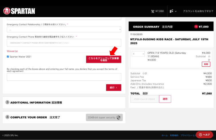Click the Spartan helmet logo

pyautogui.click(x=7, y=11)
